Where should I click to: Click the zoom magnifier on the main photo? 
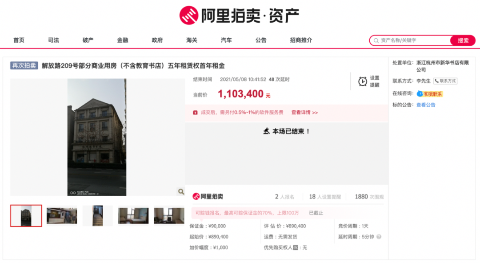[181, 192]
